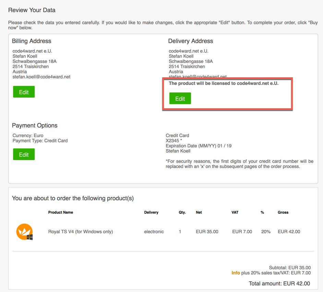Screen dimensions: 323x292
Task: Click the Review Your Data heading
Action: coord(32,10)
